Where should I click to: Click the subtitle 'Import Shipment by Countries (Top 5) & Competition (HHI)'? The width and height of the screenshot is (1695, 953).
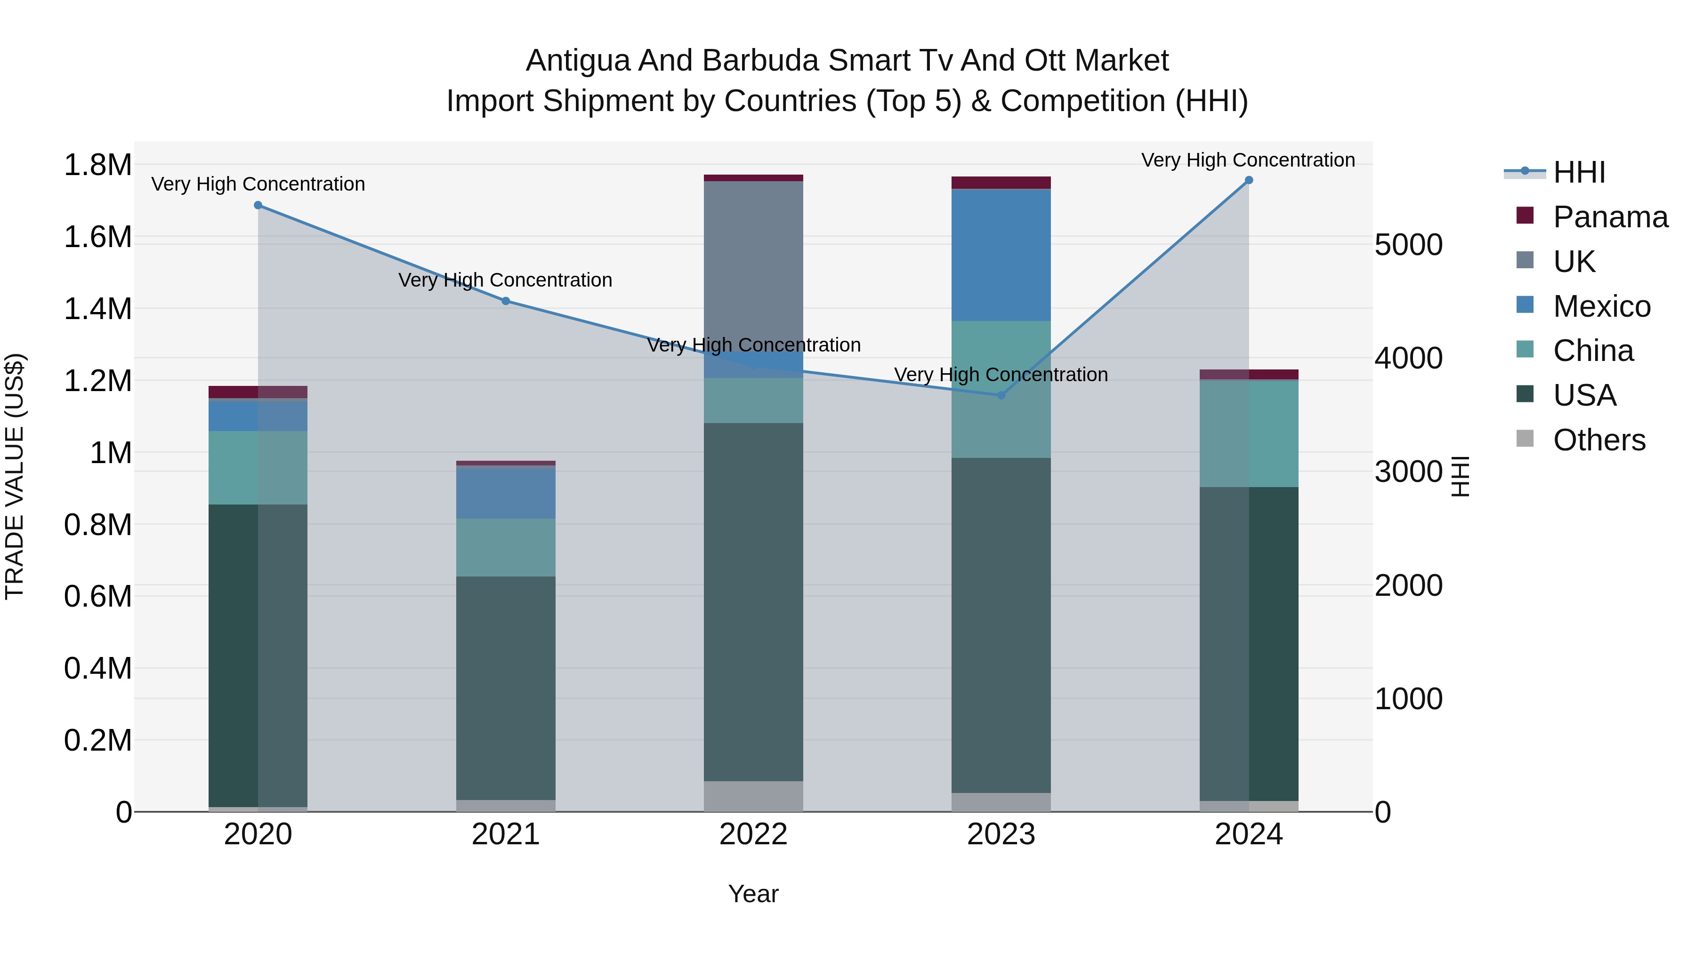847,101
